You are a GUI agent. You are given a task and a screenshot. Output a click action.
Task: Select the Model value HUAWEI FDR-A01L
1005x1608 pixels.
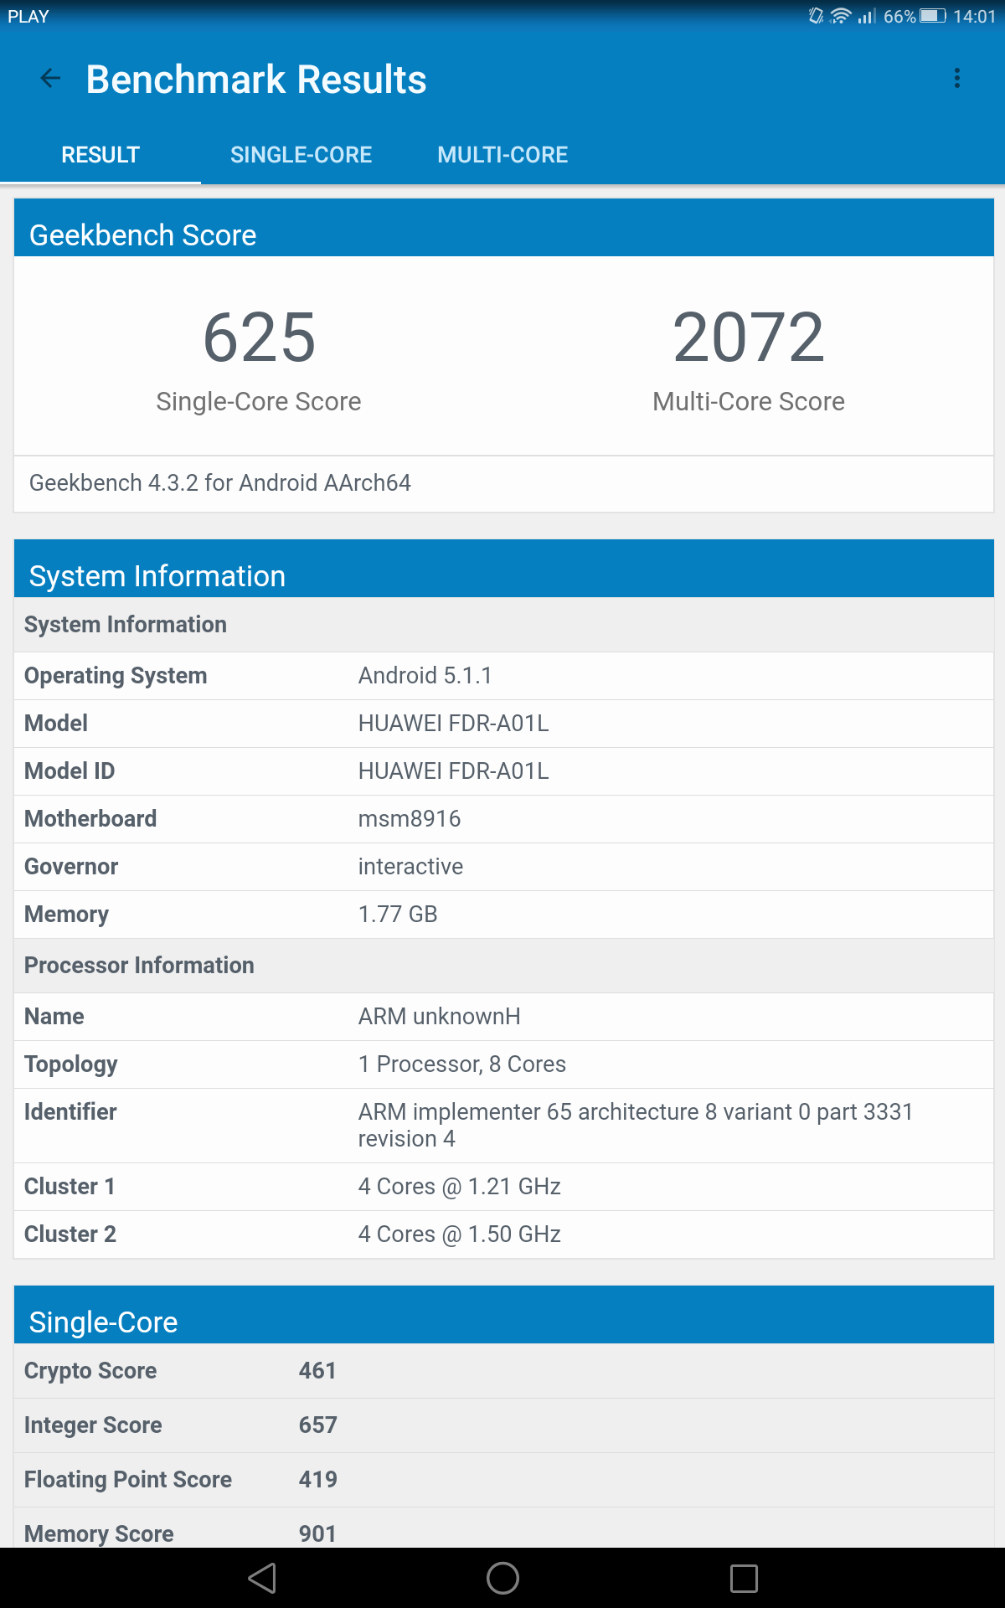point(454,724)
